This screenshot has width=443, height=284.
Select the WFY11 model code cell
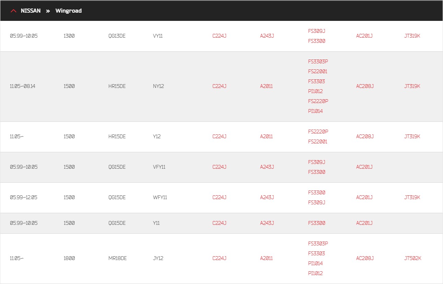point(160,197)
